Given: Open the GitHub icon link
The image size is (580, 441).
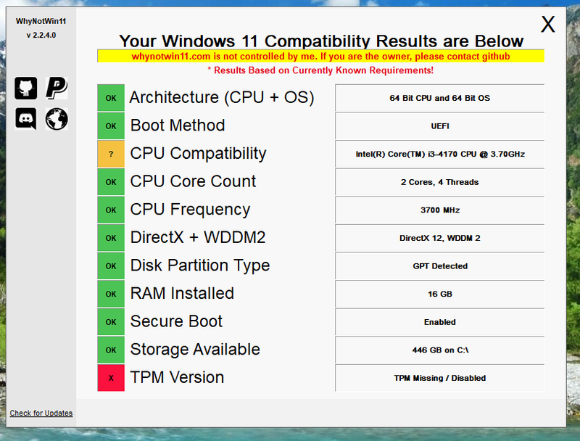Looking at the screenshot, I should point(25,88).
